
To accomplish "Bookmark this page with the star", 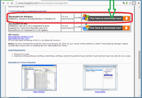I will [130, 3].
